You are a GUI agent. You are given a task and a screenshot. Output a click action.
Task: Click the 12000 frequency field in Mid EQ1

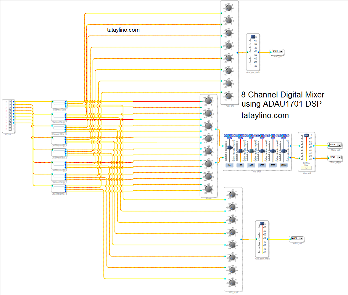pyautogui.click(x=284, y=165)
